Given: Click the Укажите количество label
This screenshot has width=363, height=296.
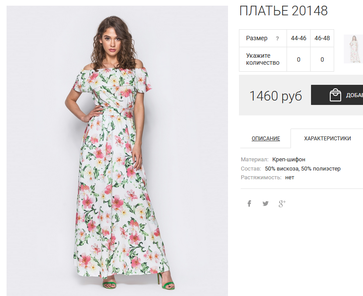Looking at the screenshot, I should click(263, 59).
